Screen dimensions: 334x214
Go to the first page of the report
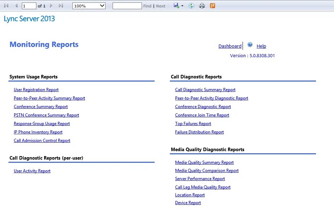[6, 6]
